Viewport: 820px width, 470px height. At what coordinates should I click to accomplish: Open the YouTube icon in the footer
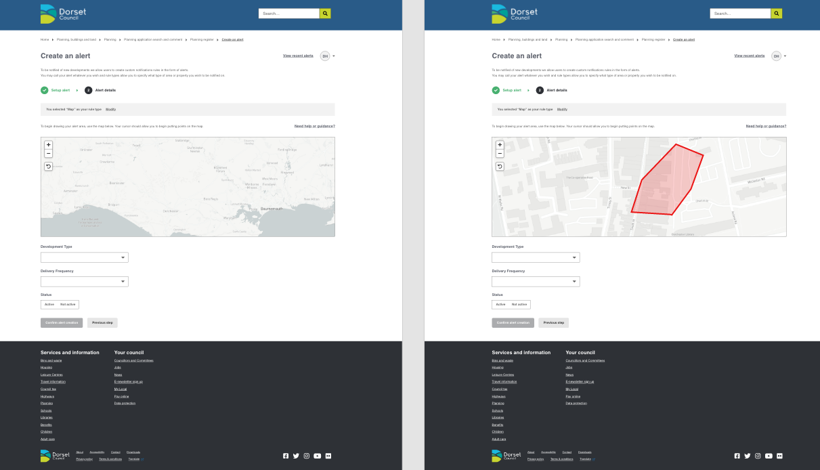click(x=317, y=456)
